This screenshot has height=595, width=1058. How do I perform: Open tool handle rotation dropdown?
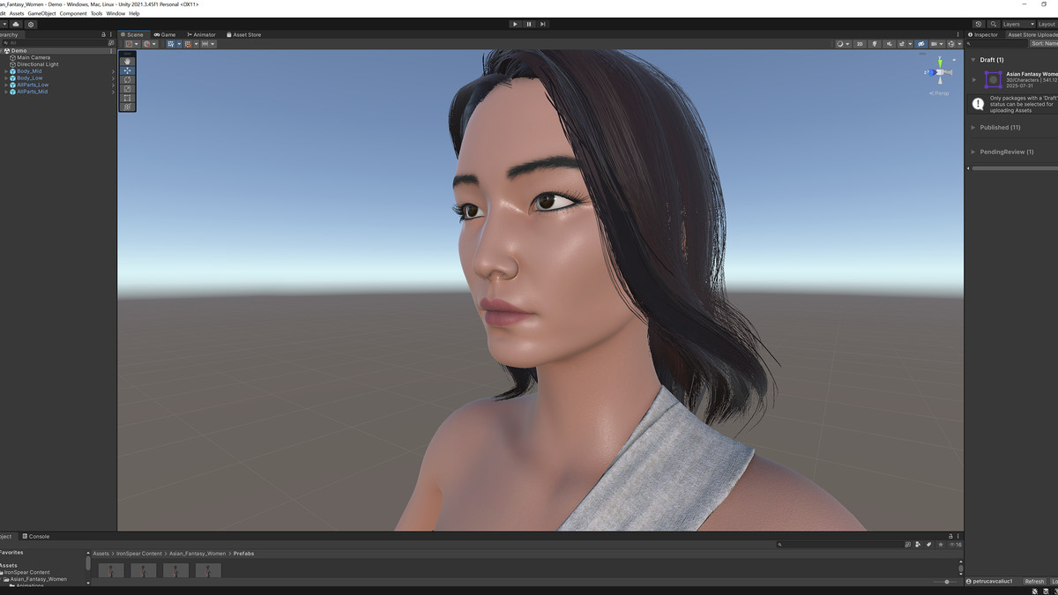click(151, 44)
